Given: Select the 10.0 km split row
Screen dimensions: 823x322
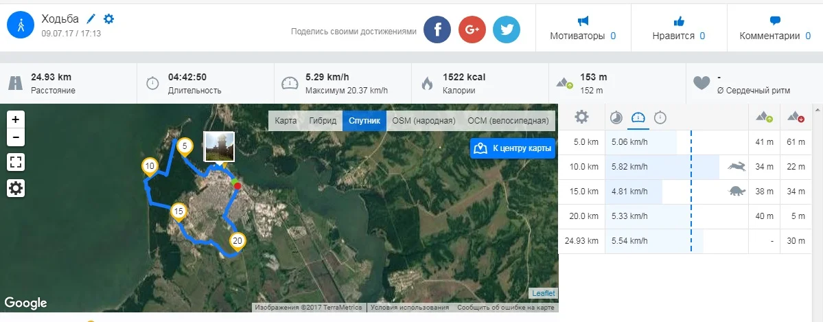Looking at the screenshot, I should [686, 167].
